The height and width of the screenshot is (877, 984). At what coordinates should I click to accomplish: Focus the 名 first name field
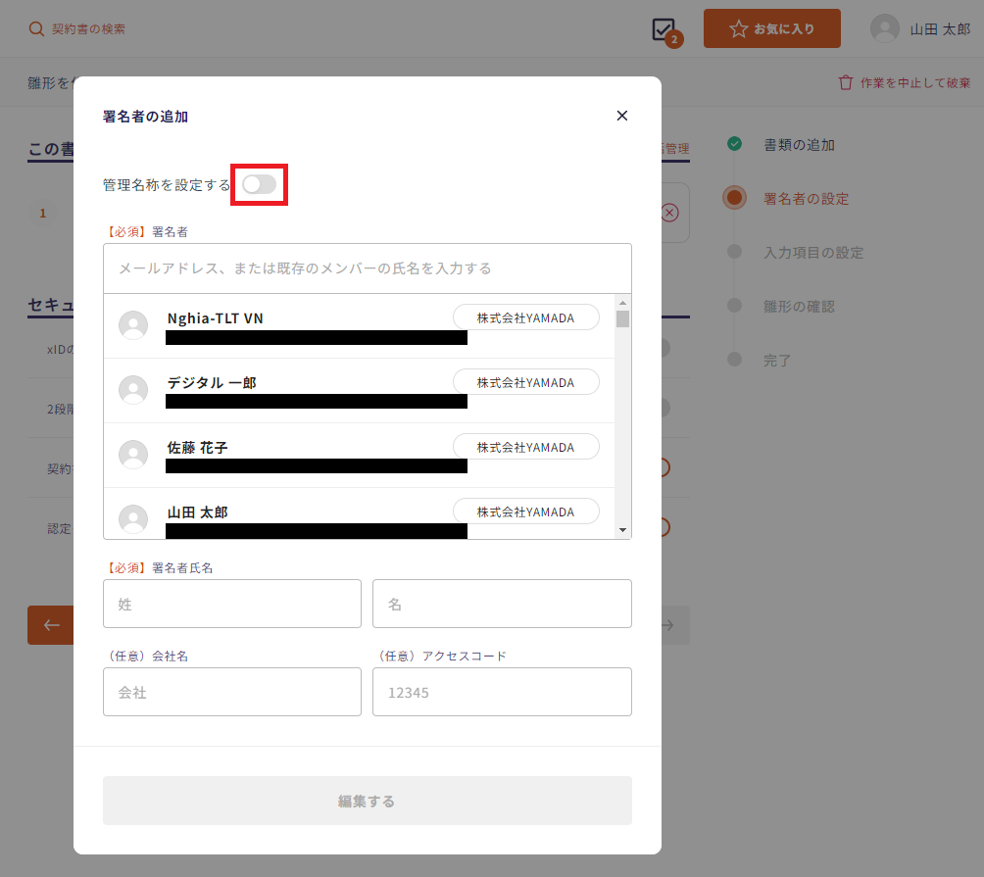tap(501, 604)
